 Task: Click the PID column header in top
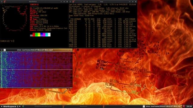point(72,19)
